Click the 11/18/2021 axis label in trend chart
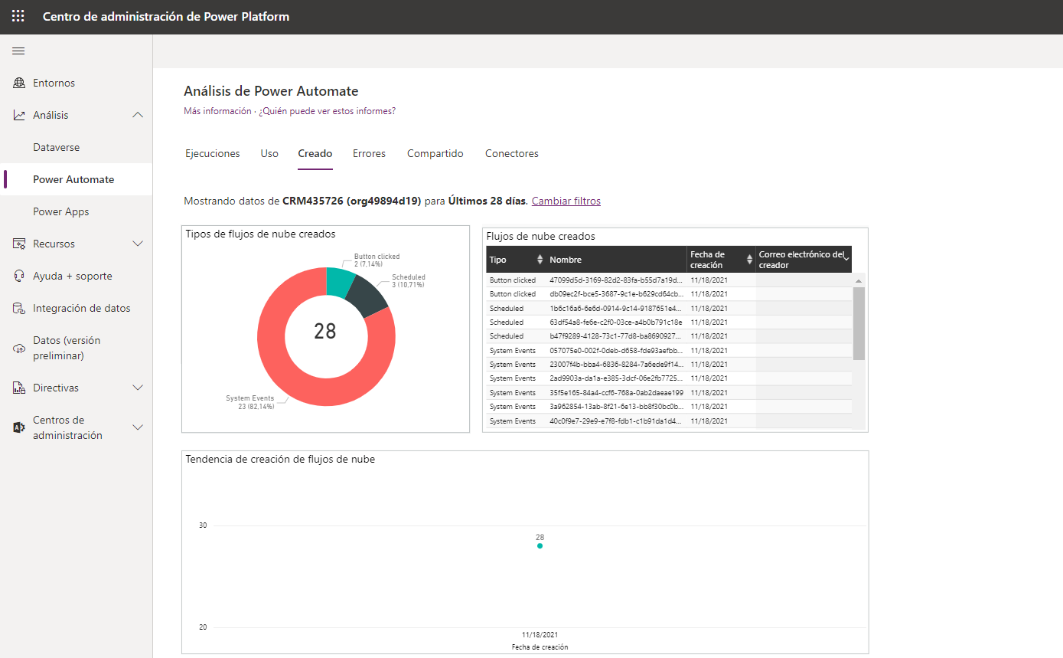Viewport: 1063px width, 658px height. pyautogui.click(x=540, y=635)
